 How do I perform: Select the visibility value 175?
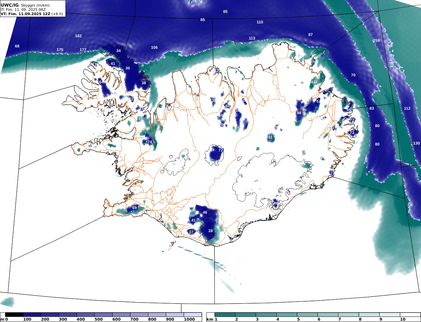60,50
